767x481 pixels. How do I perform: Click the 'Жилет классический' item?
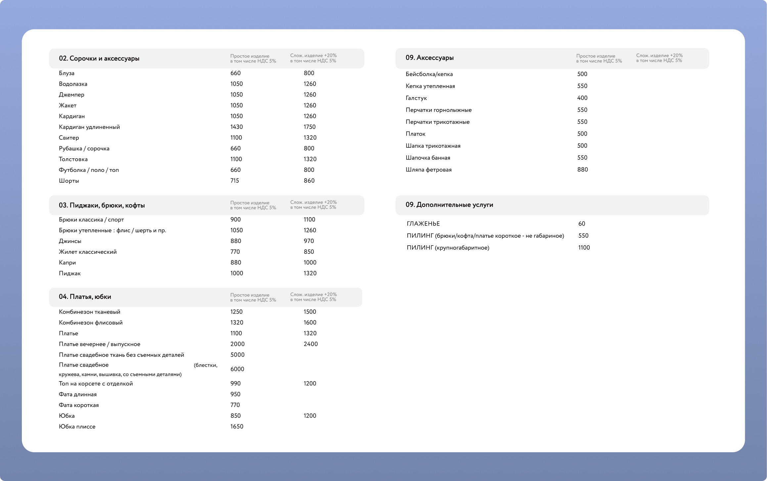coord(88,252)
